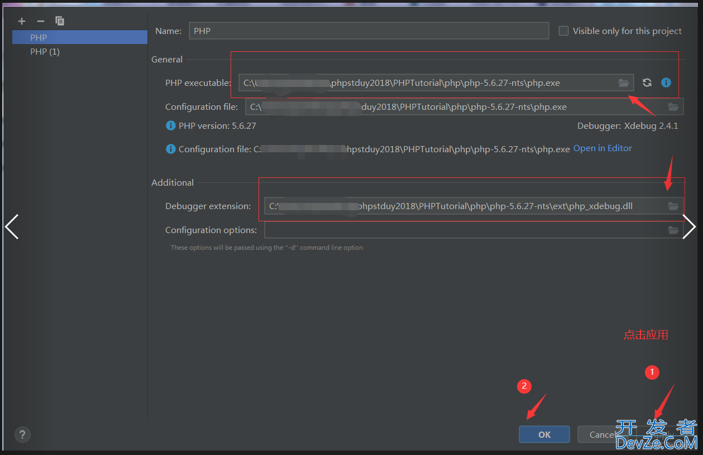This screenshot has height=455, width=703.
Task: Go to previous image with left arrow
Action: coord(12,227)
